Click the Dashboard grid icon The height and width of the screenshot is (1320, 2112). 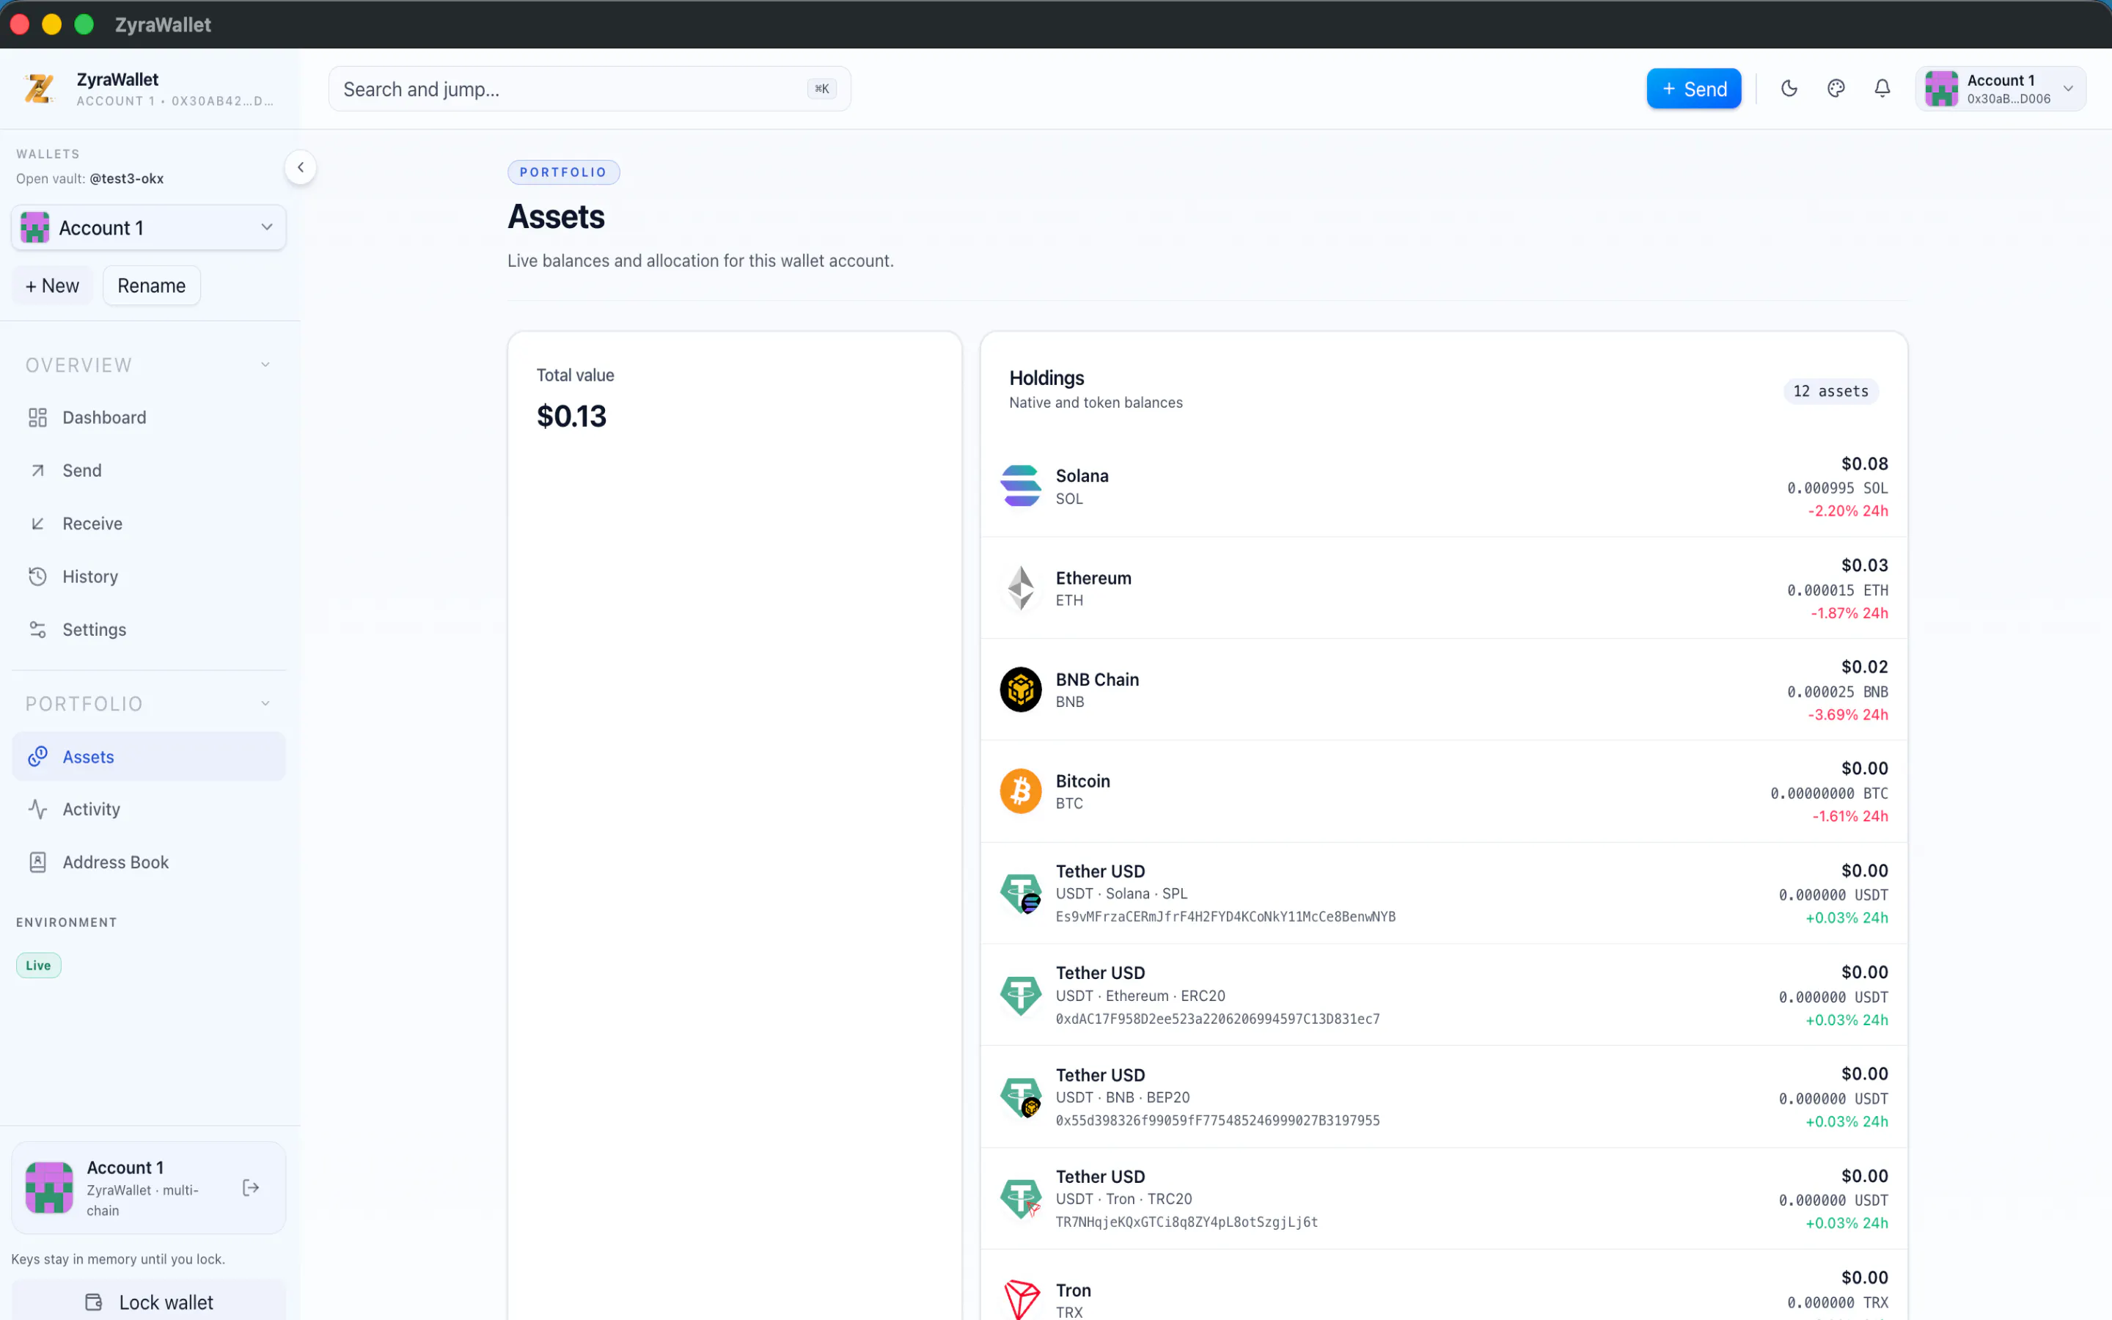click(x=37, y=417)
